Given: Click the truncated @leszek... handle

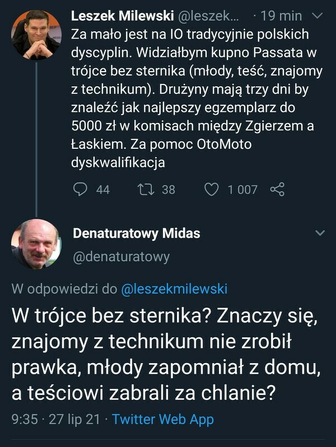Looking at the screenshot, I should (204, 17).
